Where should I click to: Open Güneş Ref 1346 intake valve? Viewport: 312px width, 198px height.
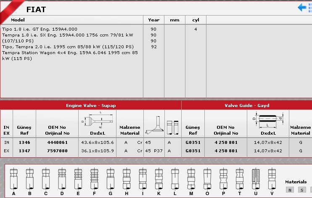click(x=24, y=143)
